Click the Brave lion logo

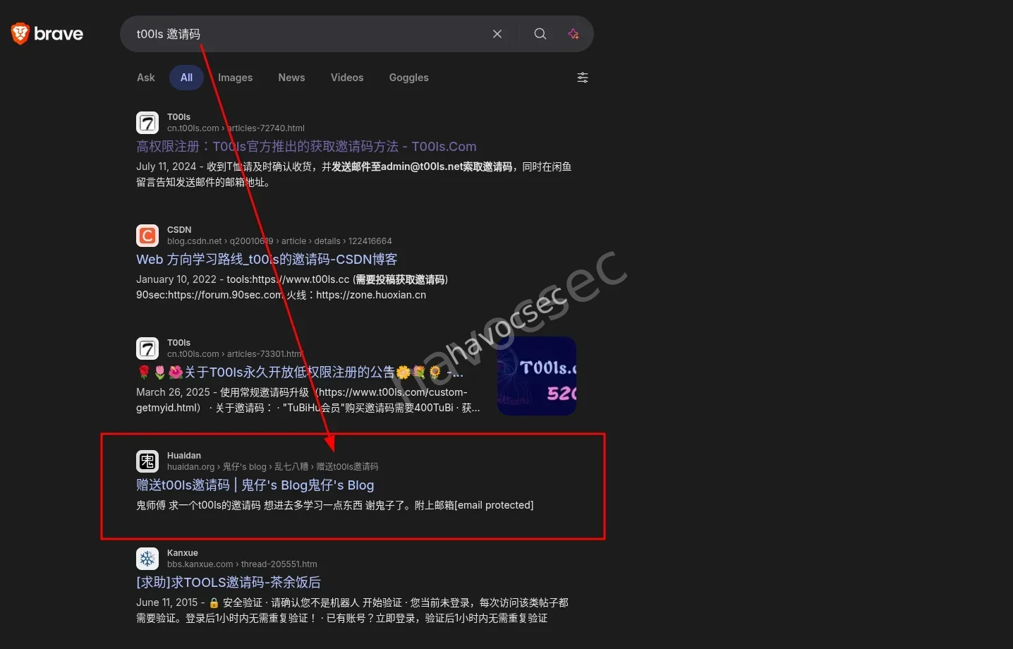click(x=19, y=32)
